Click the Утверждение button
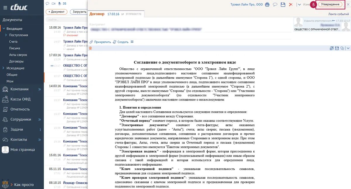The image size is (351, 189). pyautogui.click(x=330, y=4)
